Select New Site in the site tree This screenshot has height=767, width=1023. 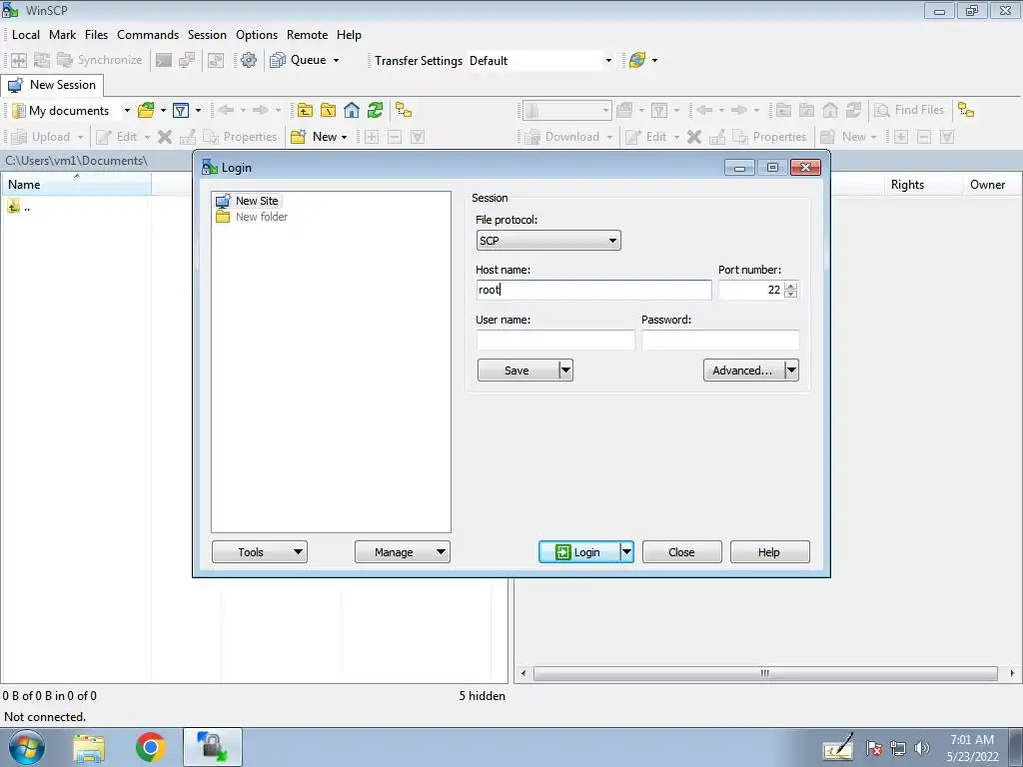click(257, 201)
